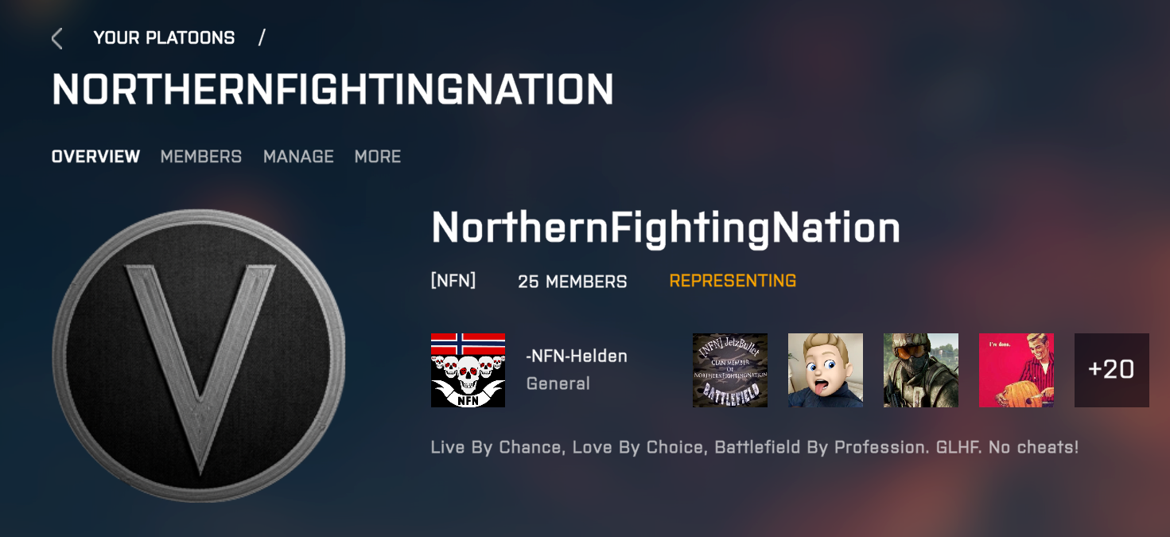1170x537 pixels.
Task: Select the masked soldier avatar
Action: click(x=921, y=370)
